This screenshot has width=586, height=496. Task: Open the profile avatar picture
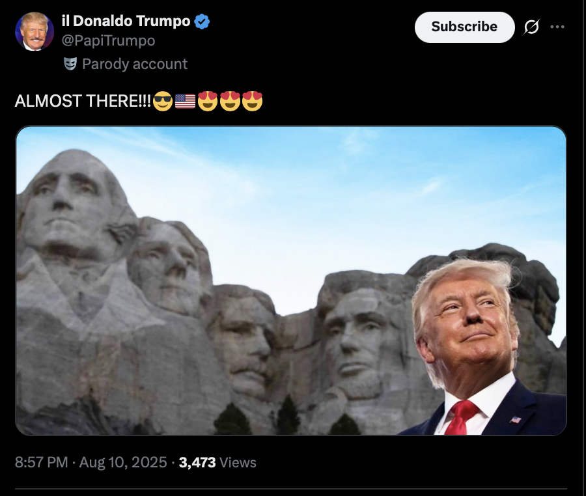(35, 31)
